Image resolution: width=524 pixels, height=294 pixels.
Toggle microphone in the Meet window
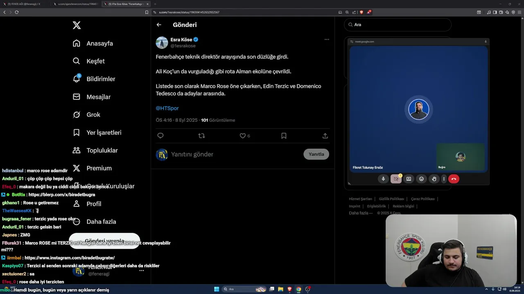383,179
